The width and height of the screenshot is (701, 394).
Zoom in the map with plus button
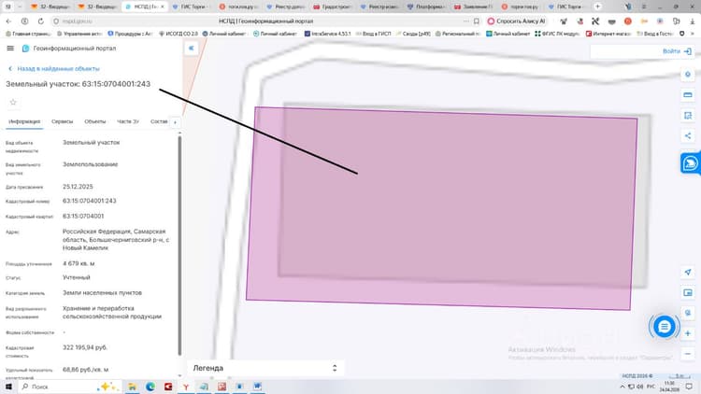tap(688, 333)
